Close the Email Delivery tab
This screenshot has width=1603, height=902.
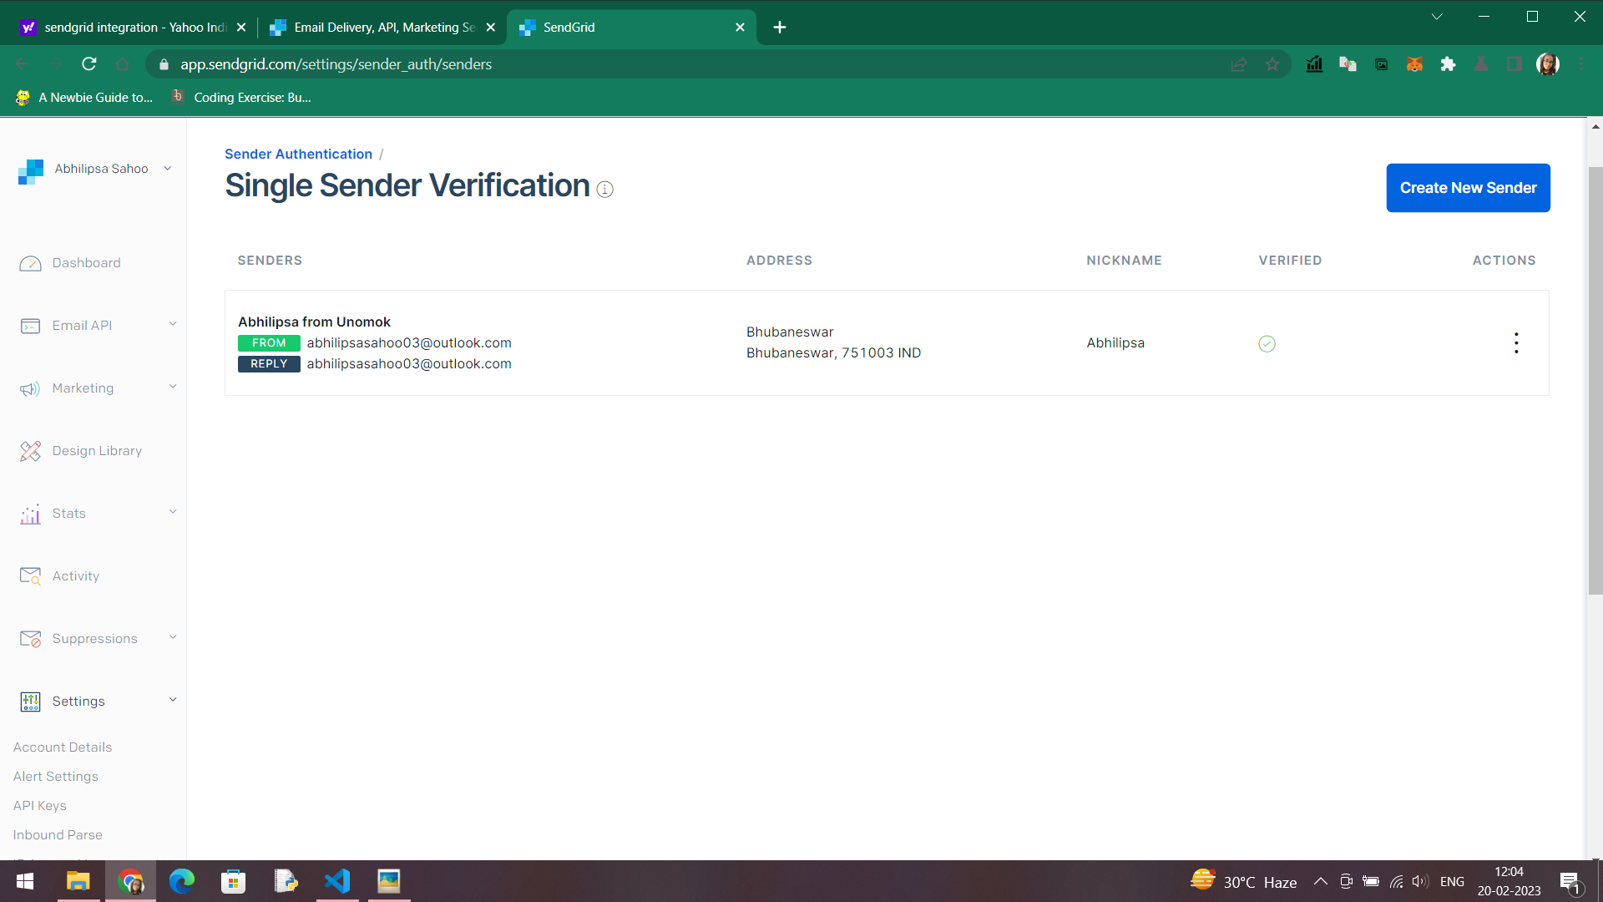[490, 28]
